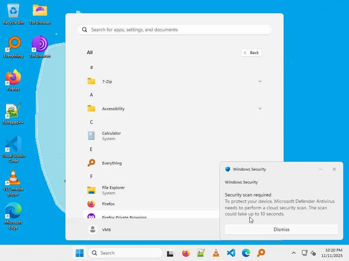
Task: Open the VM6 user account menu
Action: (99, 229)
